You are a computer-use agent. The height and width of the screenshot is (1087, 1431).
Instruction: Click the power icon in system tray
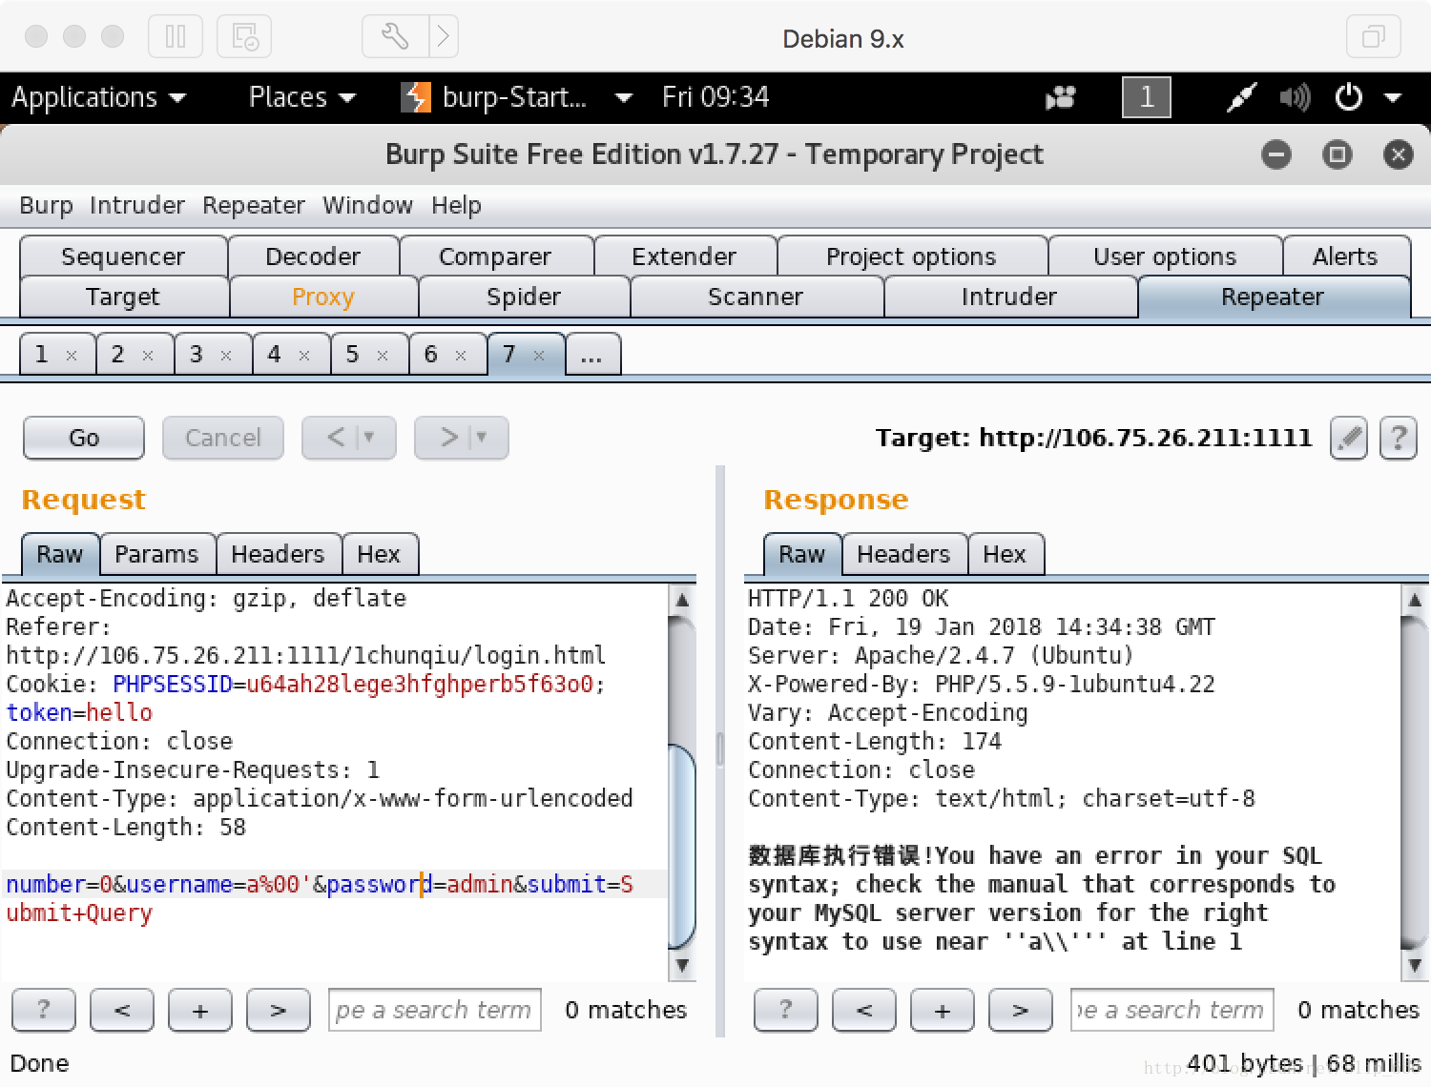pyautogui.click(x=1349, y=97)
